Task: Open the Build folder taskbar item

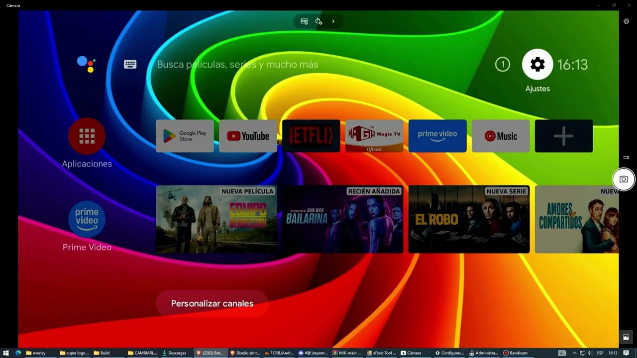Action: click(108, 353)
